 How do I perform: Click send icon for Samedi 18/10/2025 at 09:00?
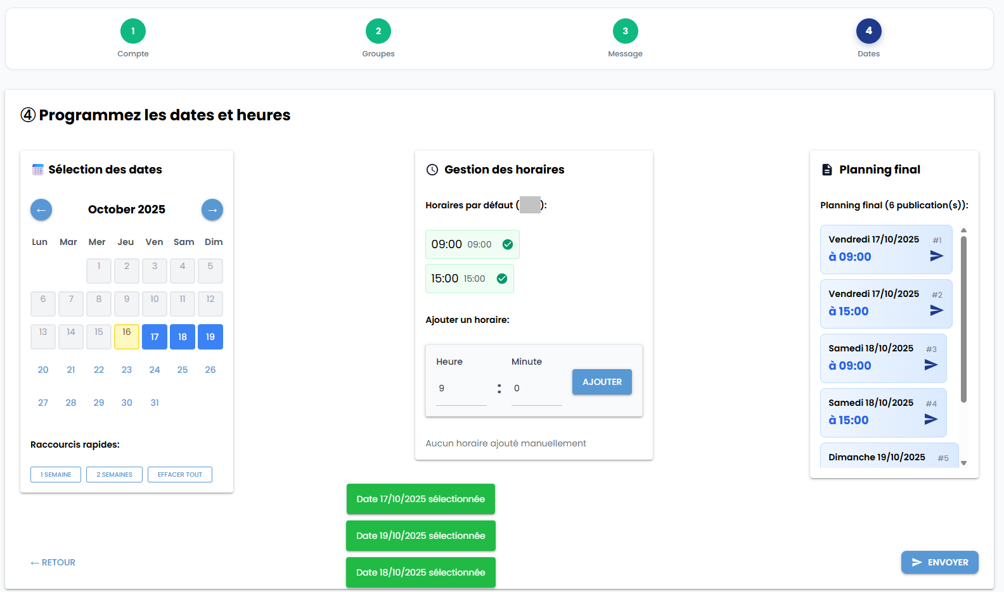tap(930, 365)
